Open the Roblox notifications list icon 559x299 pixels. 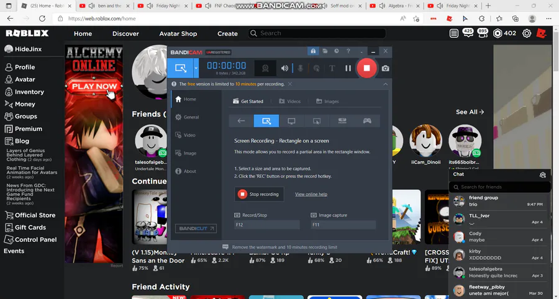(x=454, y=33)
